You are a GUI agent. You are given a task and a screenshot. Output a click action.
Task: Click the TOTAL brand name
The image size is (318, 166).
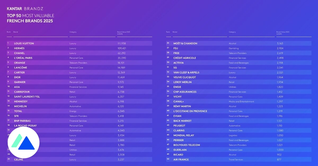click(18, 111)
